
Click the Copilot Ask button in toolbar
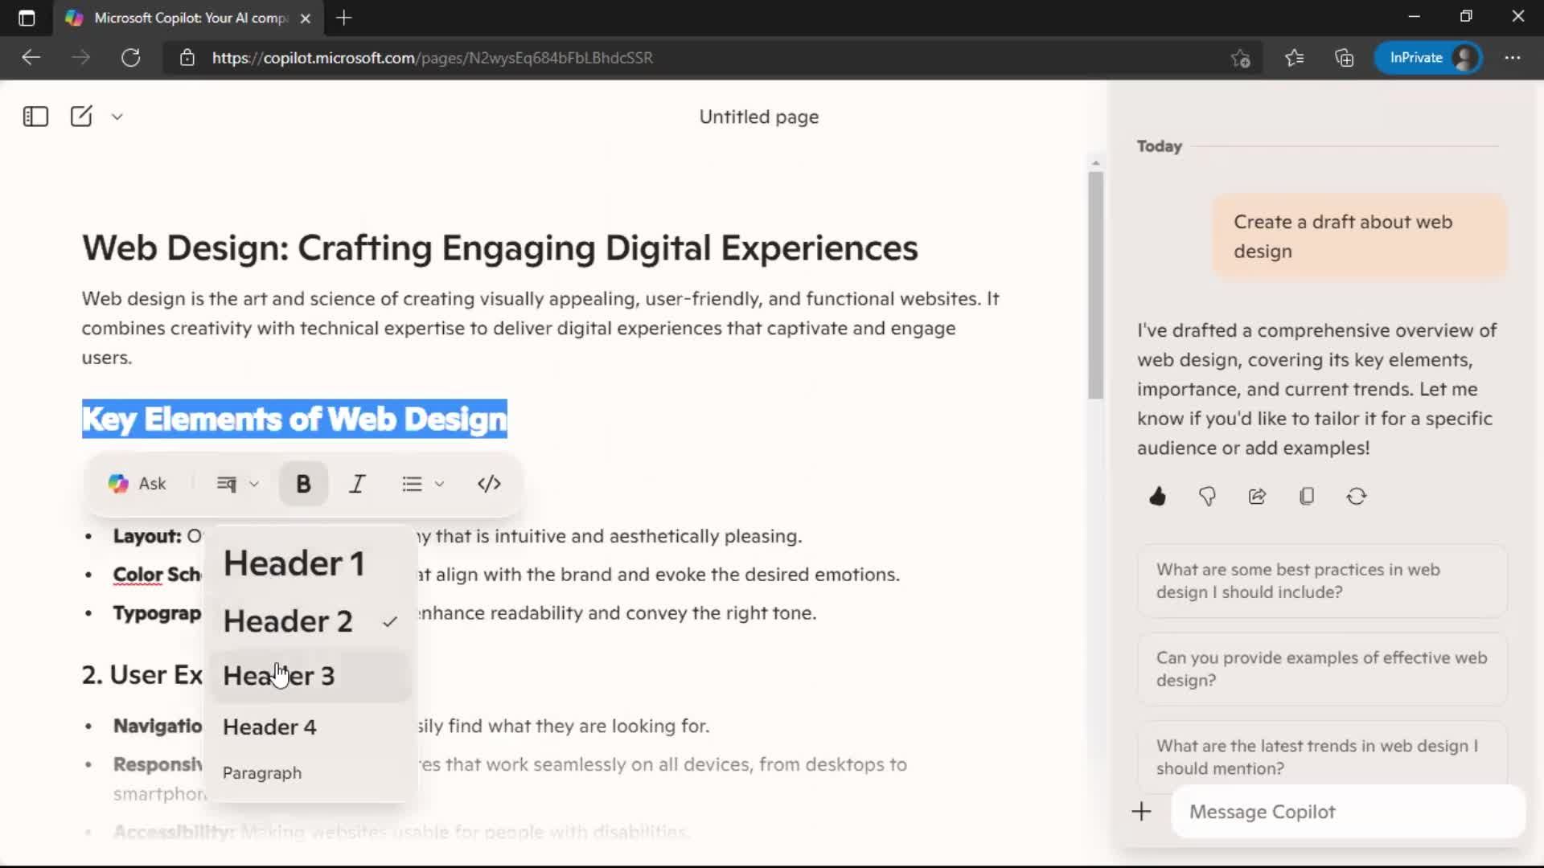138,484
